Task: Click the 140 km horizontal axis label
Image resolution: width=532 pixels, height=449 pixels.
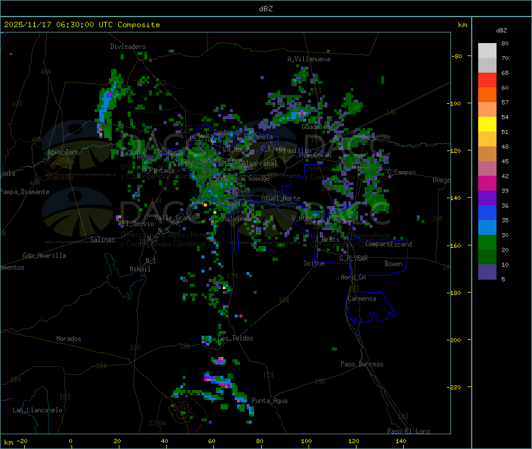Action: [401, 441]
